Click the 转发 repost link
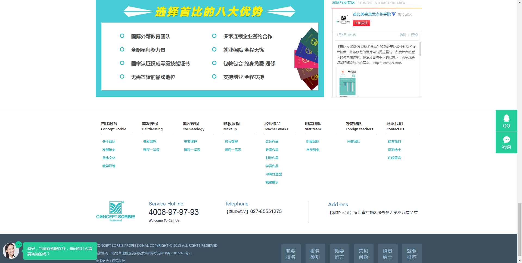Viewport: 522px width, 263px height. tap(403, 35)
